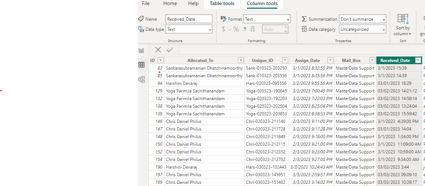Click the Auto decimal places field
This screenshot has height=186, width=425.
click(x=272, y=29)
